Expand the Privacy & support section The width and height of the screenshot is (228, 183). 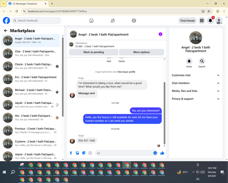[x=196, y=99]
